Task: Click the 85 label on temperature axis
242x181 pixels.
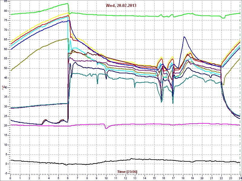Action: 5,1
